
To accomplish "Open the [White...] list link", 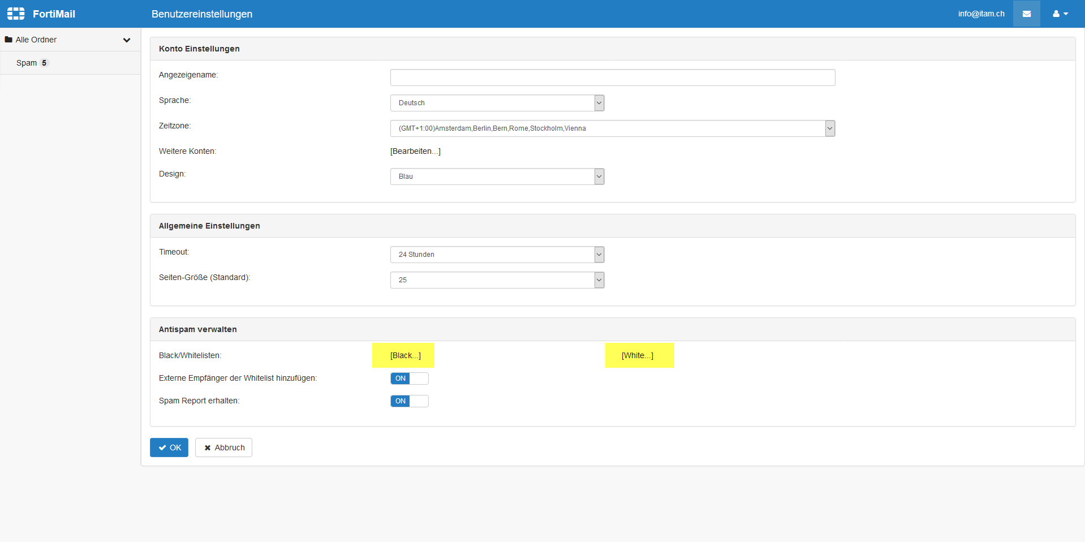I will pos(637,355).
